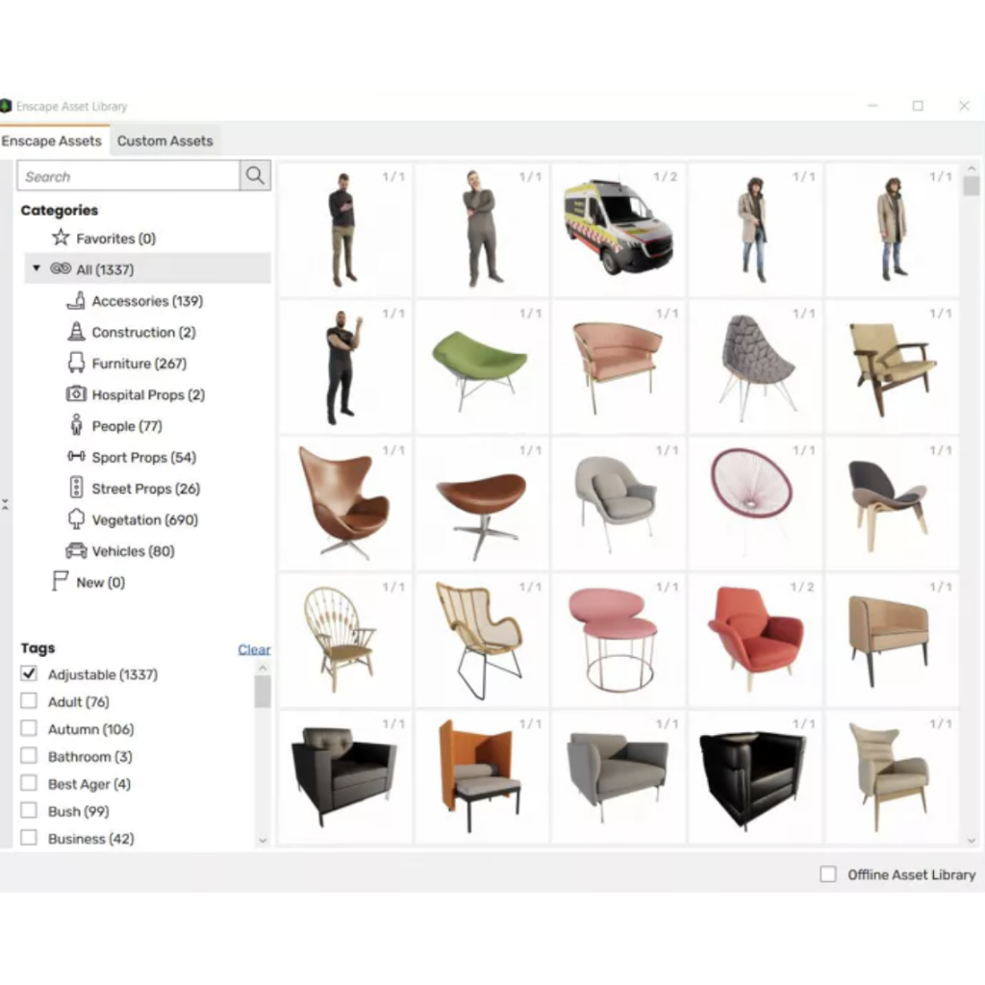Open the Accessories category icon
This screenshot has width=985, height=985.
pyautogui.click(x=76, y=301)
